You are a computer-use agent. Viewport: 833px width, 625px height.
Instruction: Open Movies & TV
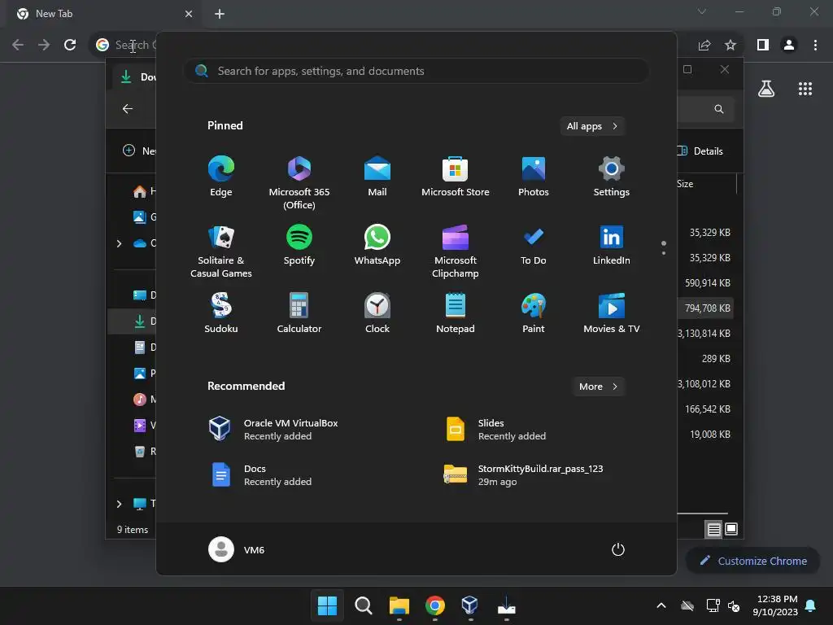(612, 313)
